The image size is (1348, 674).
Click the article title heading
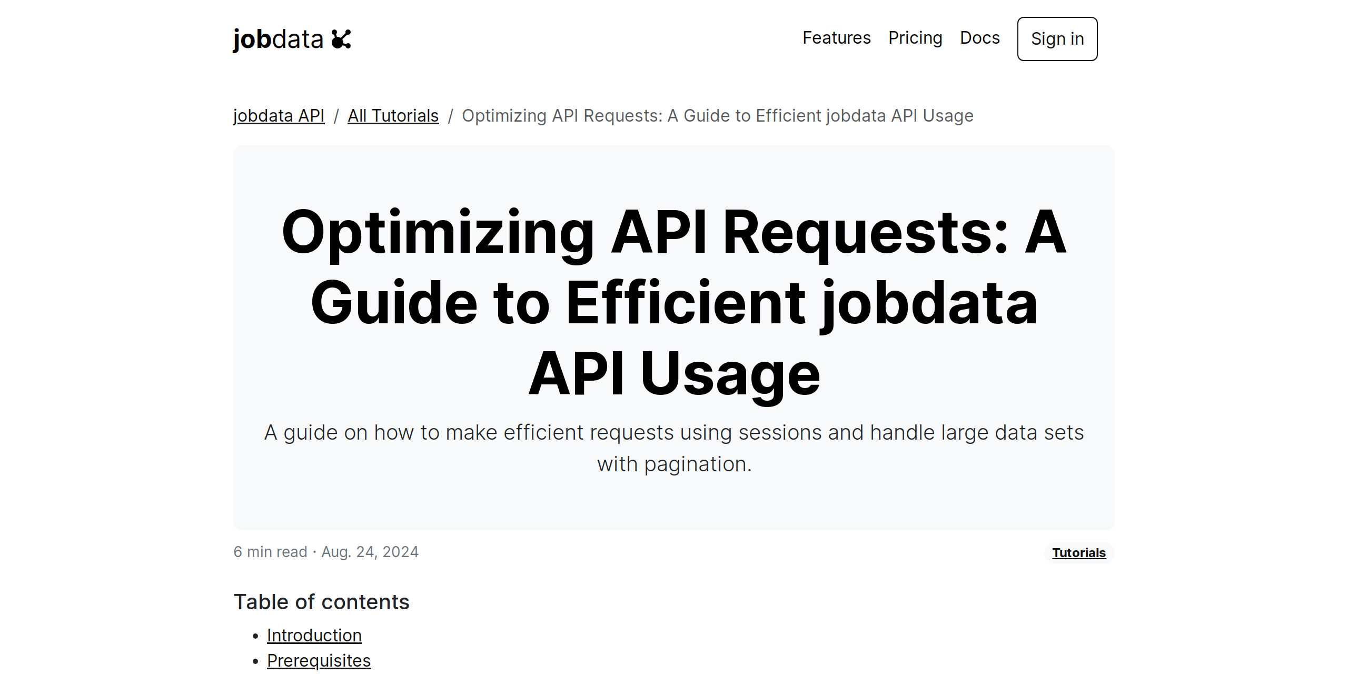(674, 303)
